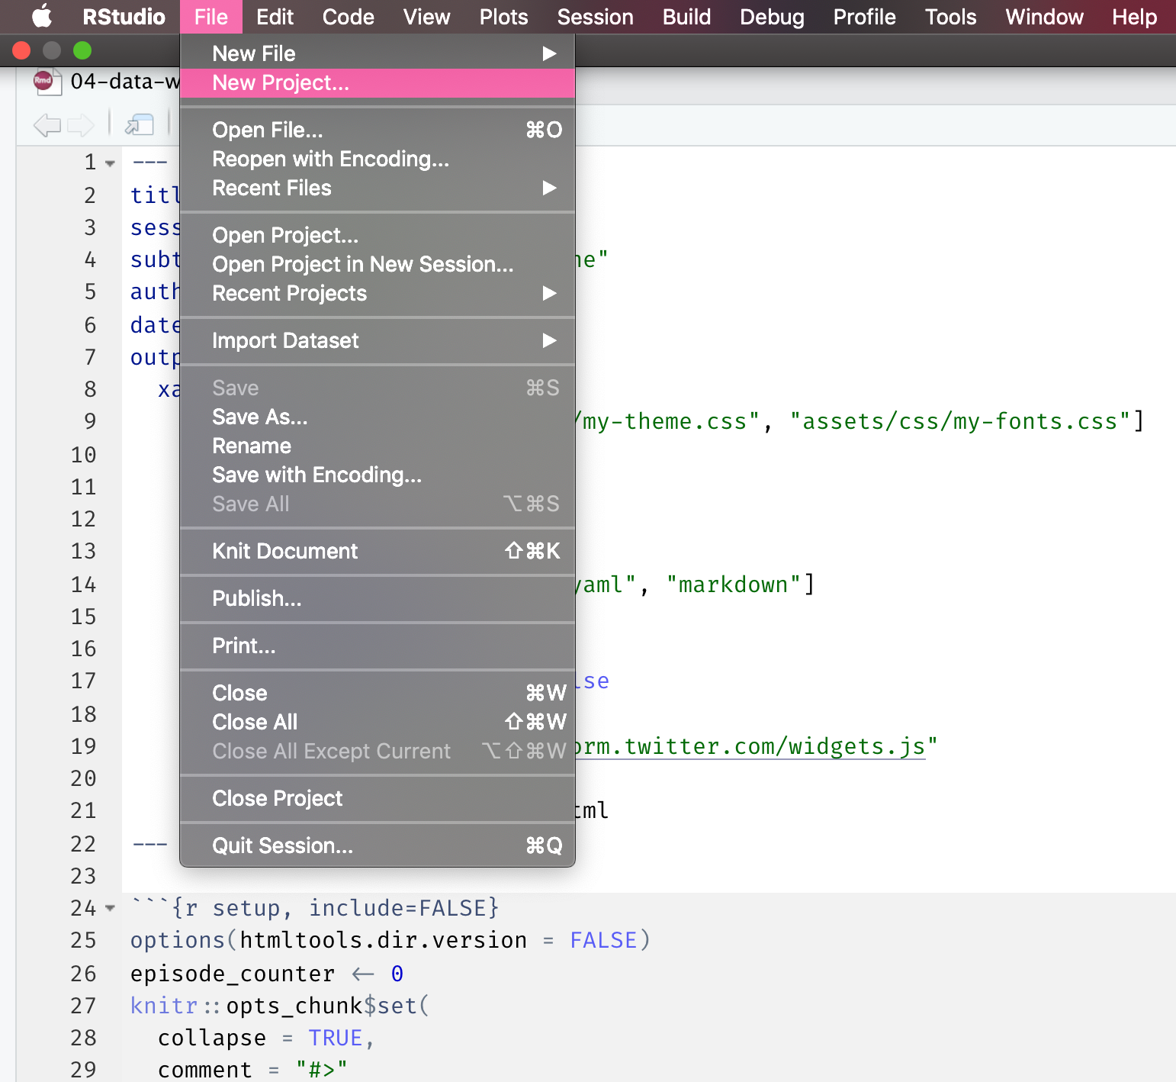The image size is (1176, 1082).
Task: Click options(htmltools.dir.version on line 25
Action: pos(329,940)
